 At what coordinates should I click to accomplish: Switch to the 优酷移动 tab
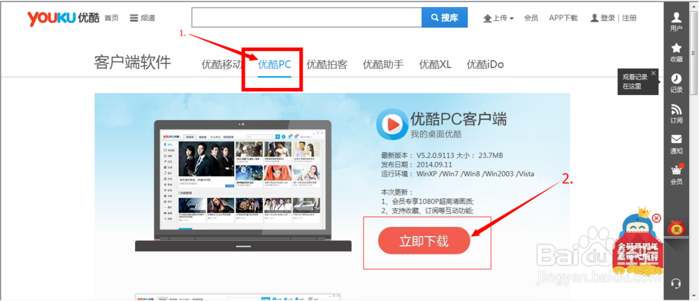coord(222,64)
